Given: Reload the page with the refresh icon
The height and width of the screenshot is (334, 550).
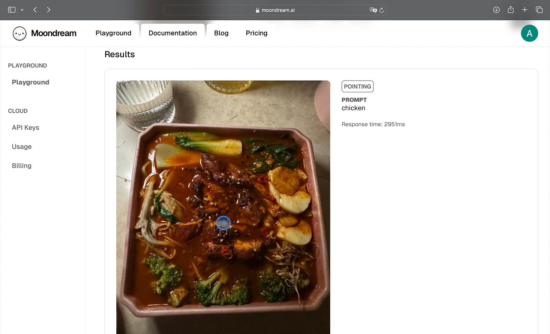Looking at the screenshot, I should pyautogui.click(x=382, y=10).
